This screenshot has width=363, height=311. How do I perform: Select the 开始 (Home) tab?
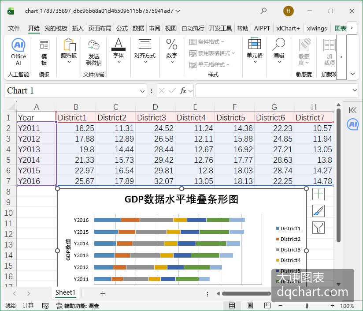click(34, 28)
